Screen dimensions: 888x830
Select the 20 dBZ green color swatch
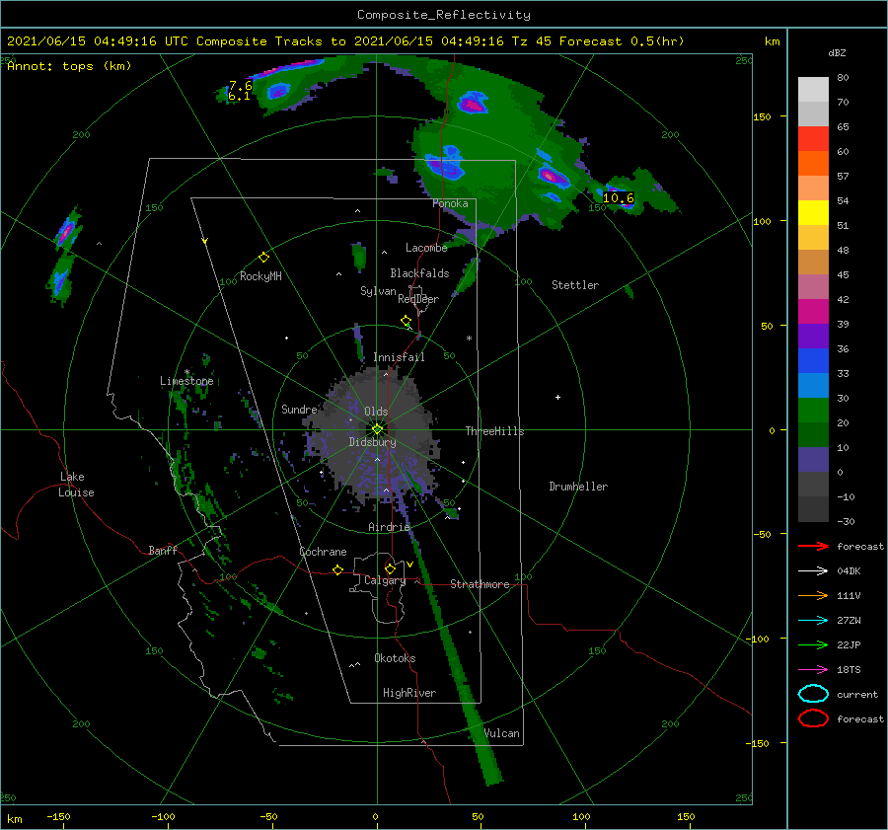(813, 411)
